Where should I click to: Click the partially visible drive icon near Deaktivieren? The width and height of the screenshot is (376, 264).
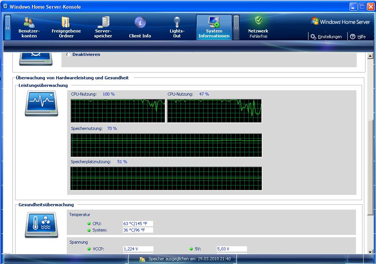pyautogui.click(x=36, y=59)
